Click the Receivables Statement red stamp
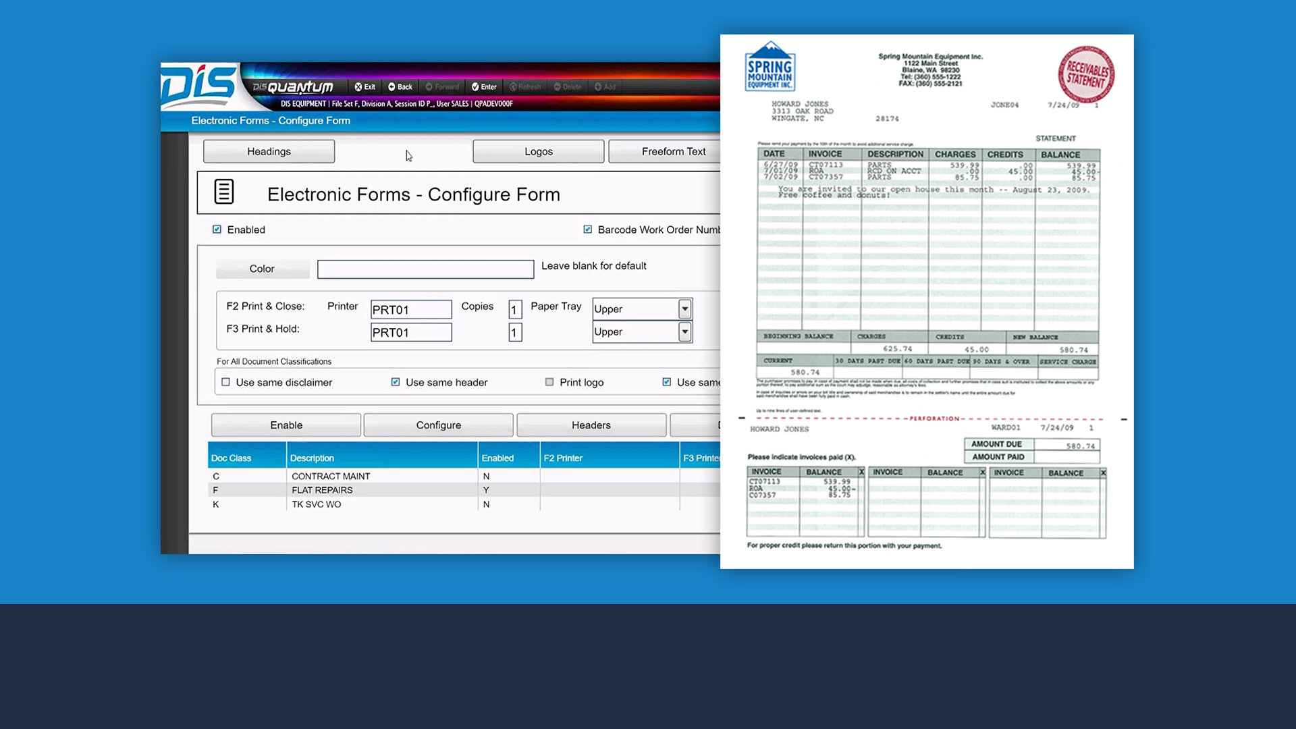This screenshot has height=729, width=1296. tap(1086, 74)
